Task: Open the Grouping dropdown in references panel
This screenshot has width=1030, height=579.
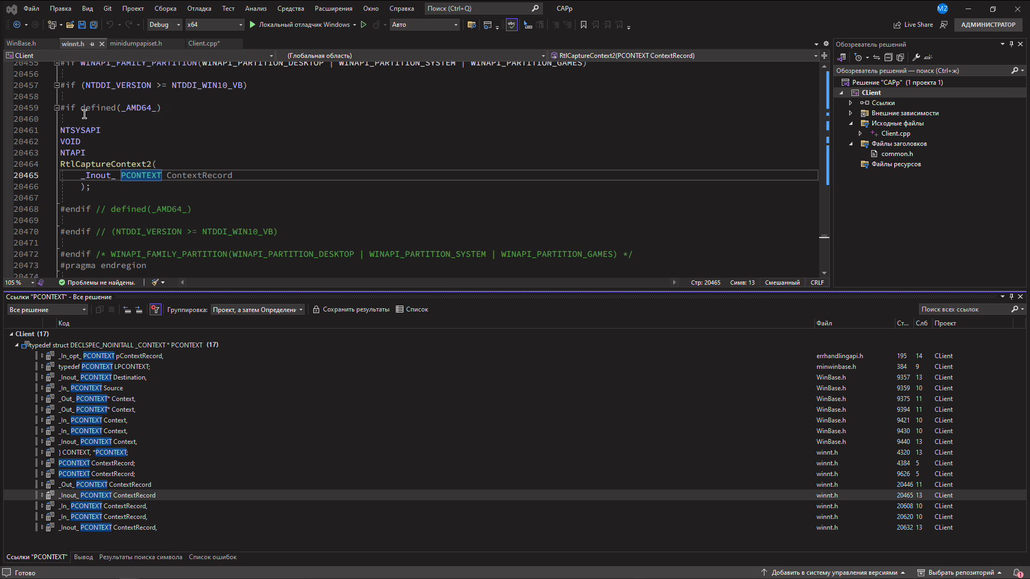Action: pyautogui.click(x=258, y=309)
